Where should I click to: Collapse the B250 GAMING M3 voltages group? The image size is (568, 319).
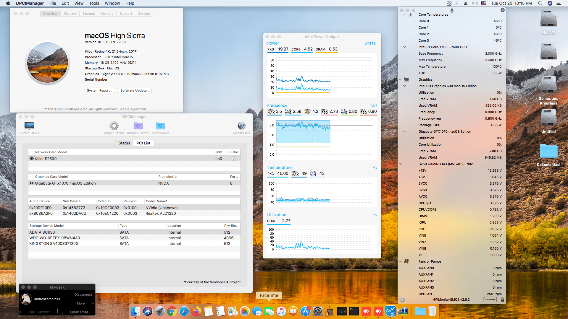point(400,164)
